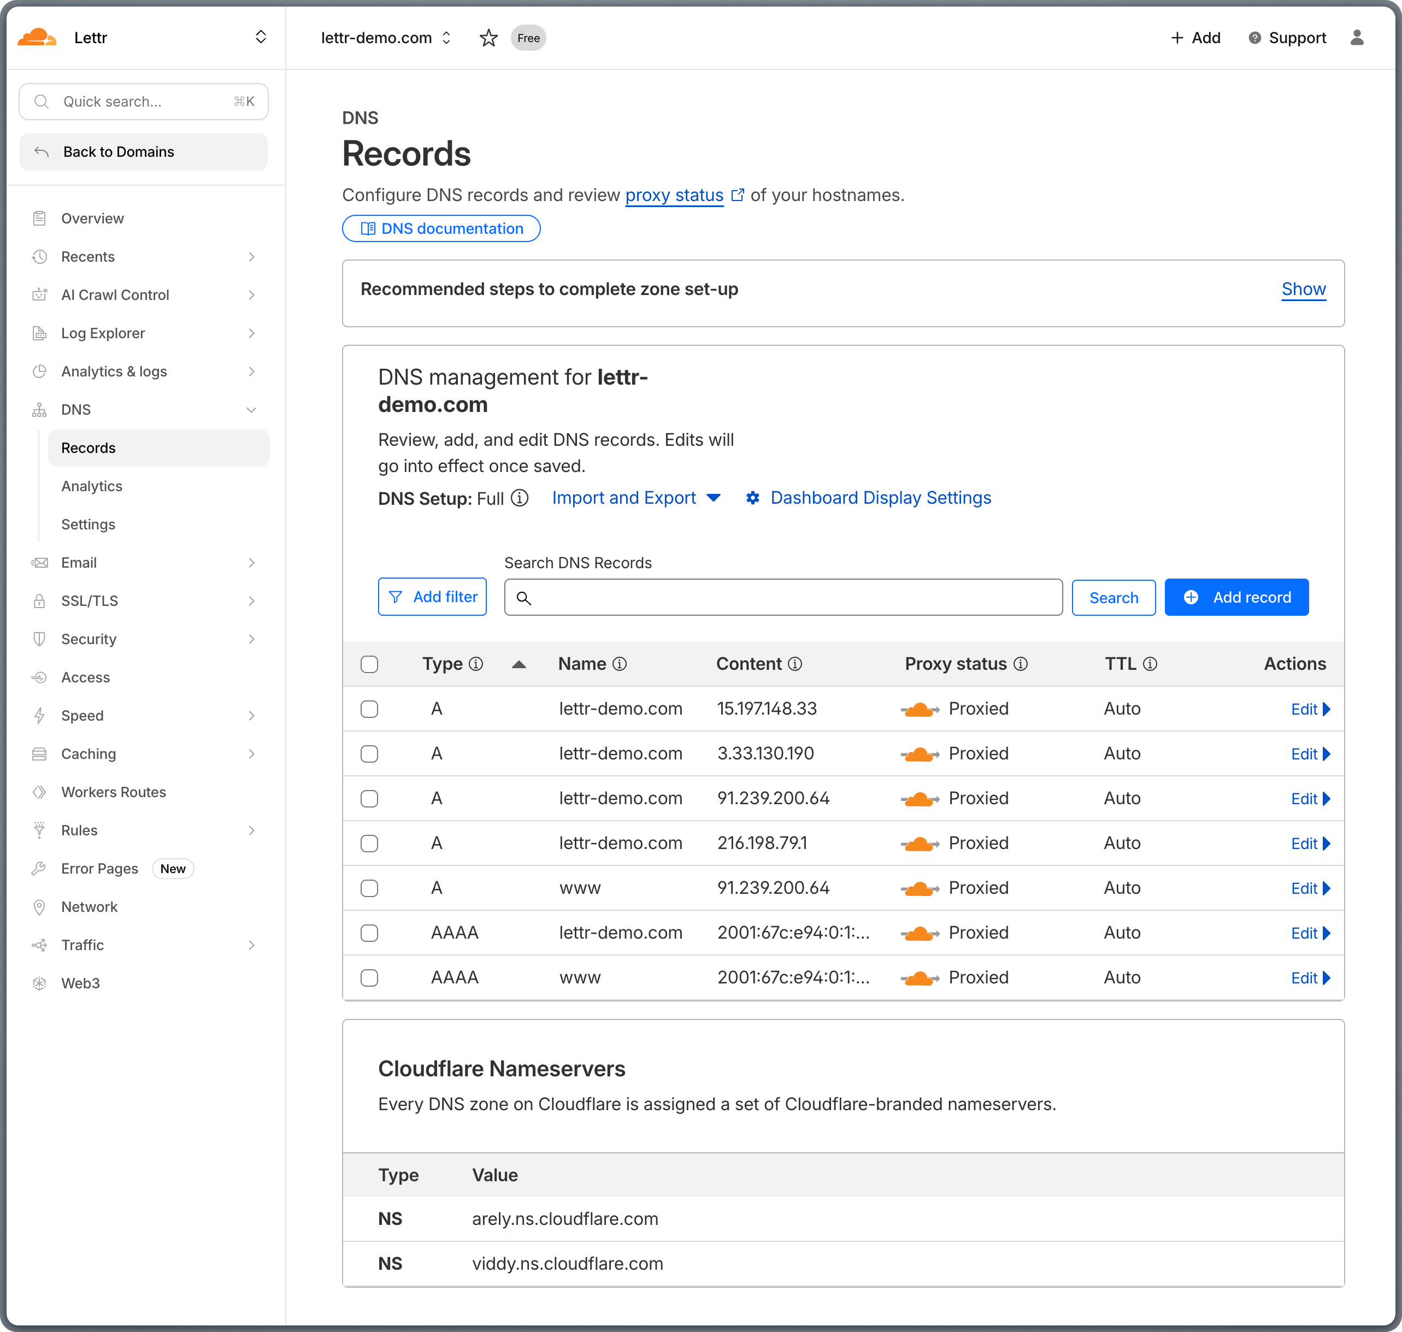1402x1332 pixels.
Task: Switch to the Analytics page under DNS
Action: [x=92, y=486]
